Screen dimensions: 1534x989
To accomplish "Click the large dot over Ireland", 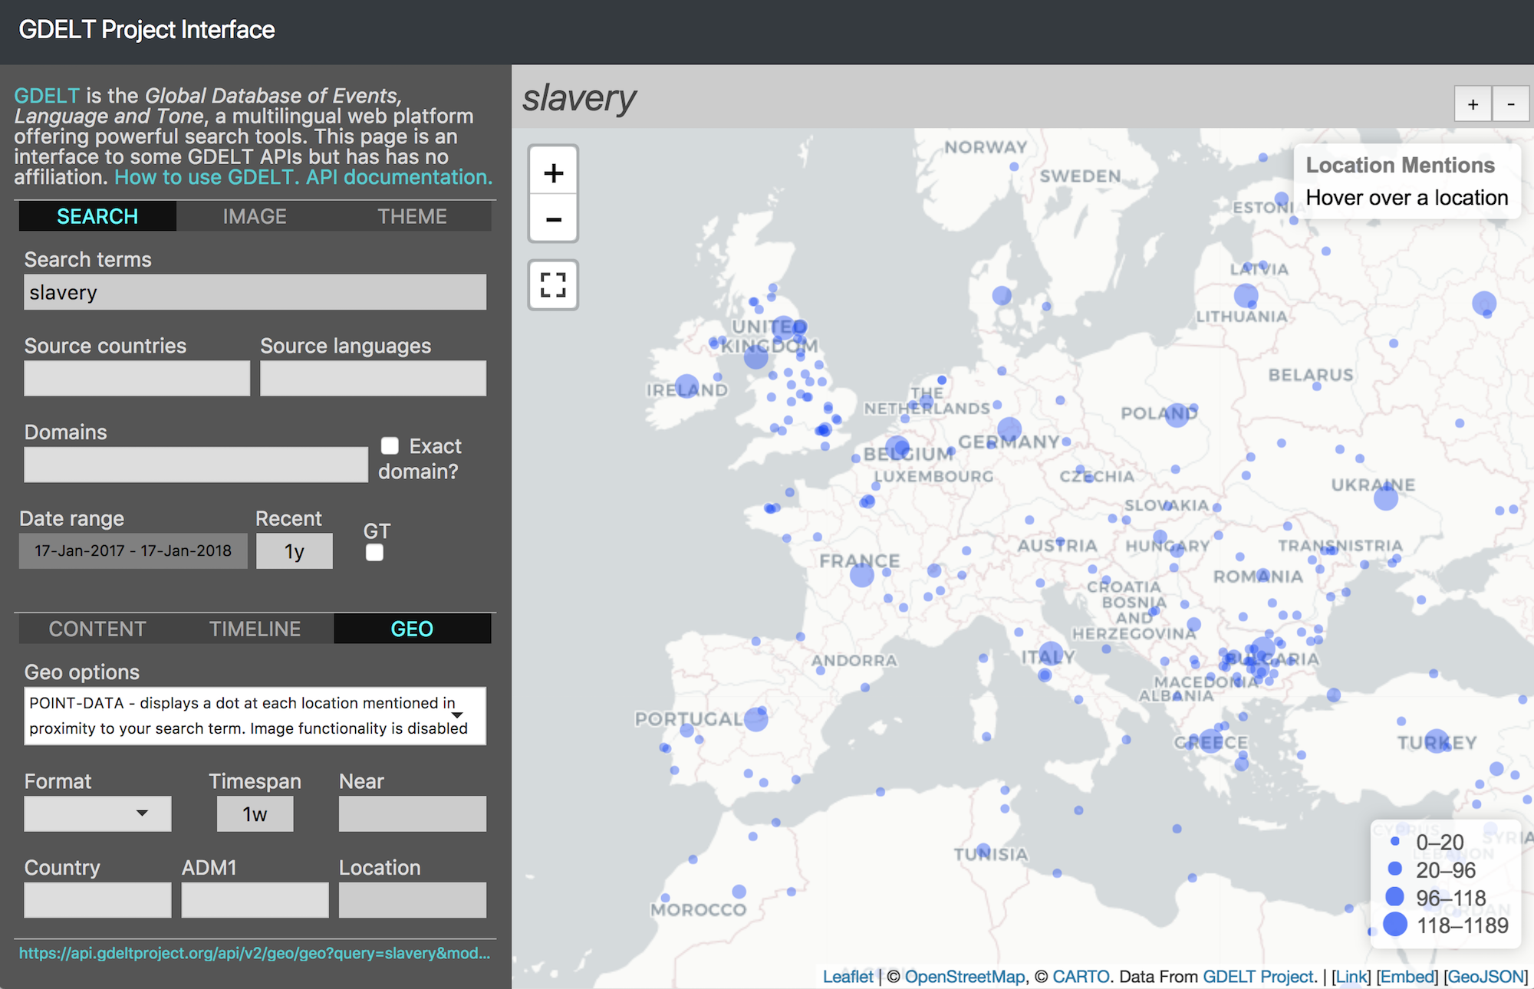I will pos(686,386).
